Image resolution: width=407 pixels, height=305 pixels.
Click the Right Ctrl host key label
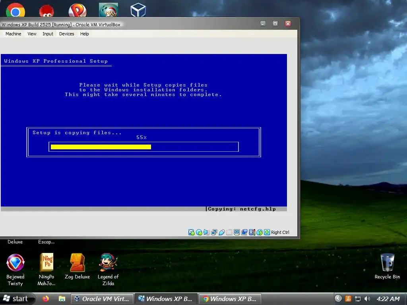click(280, 232)
